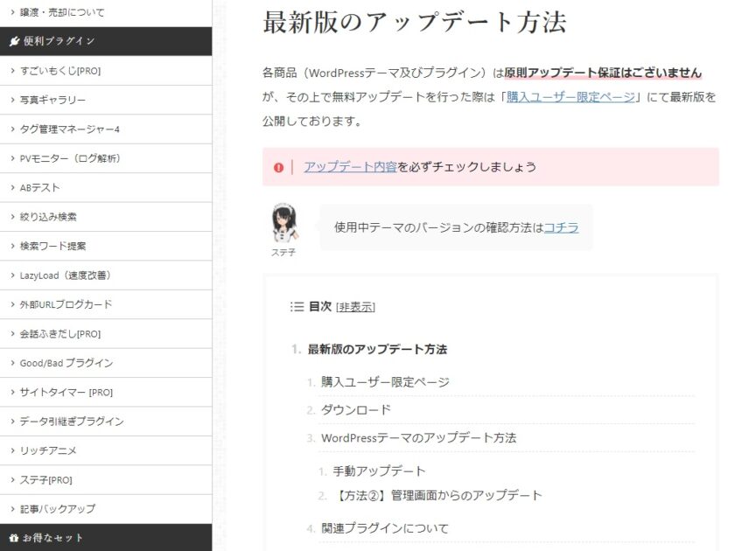Click the お得なセット section header
Screen dimensions: 735x551
106,538
